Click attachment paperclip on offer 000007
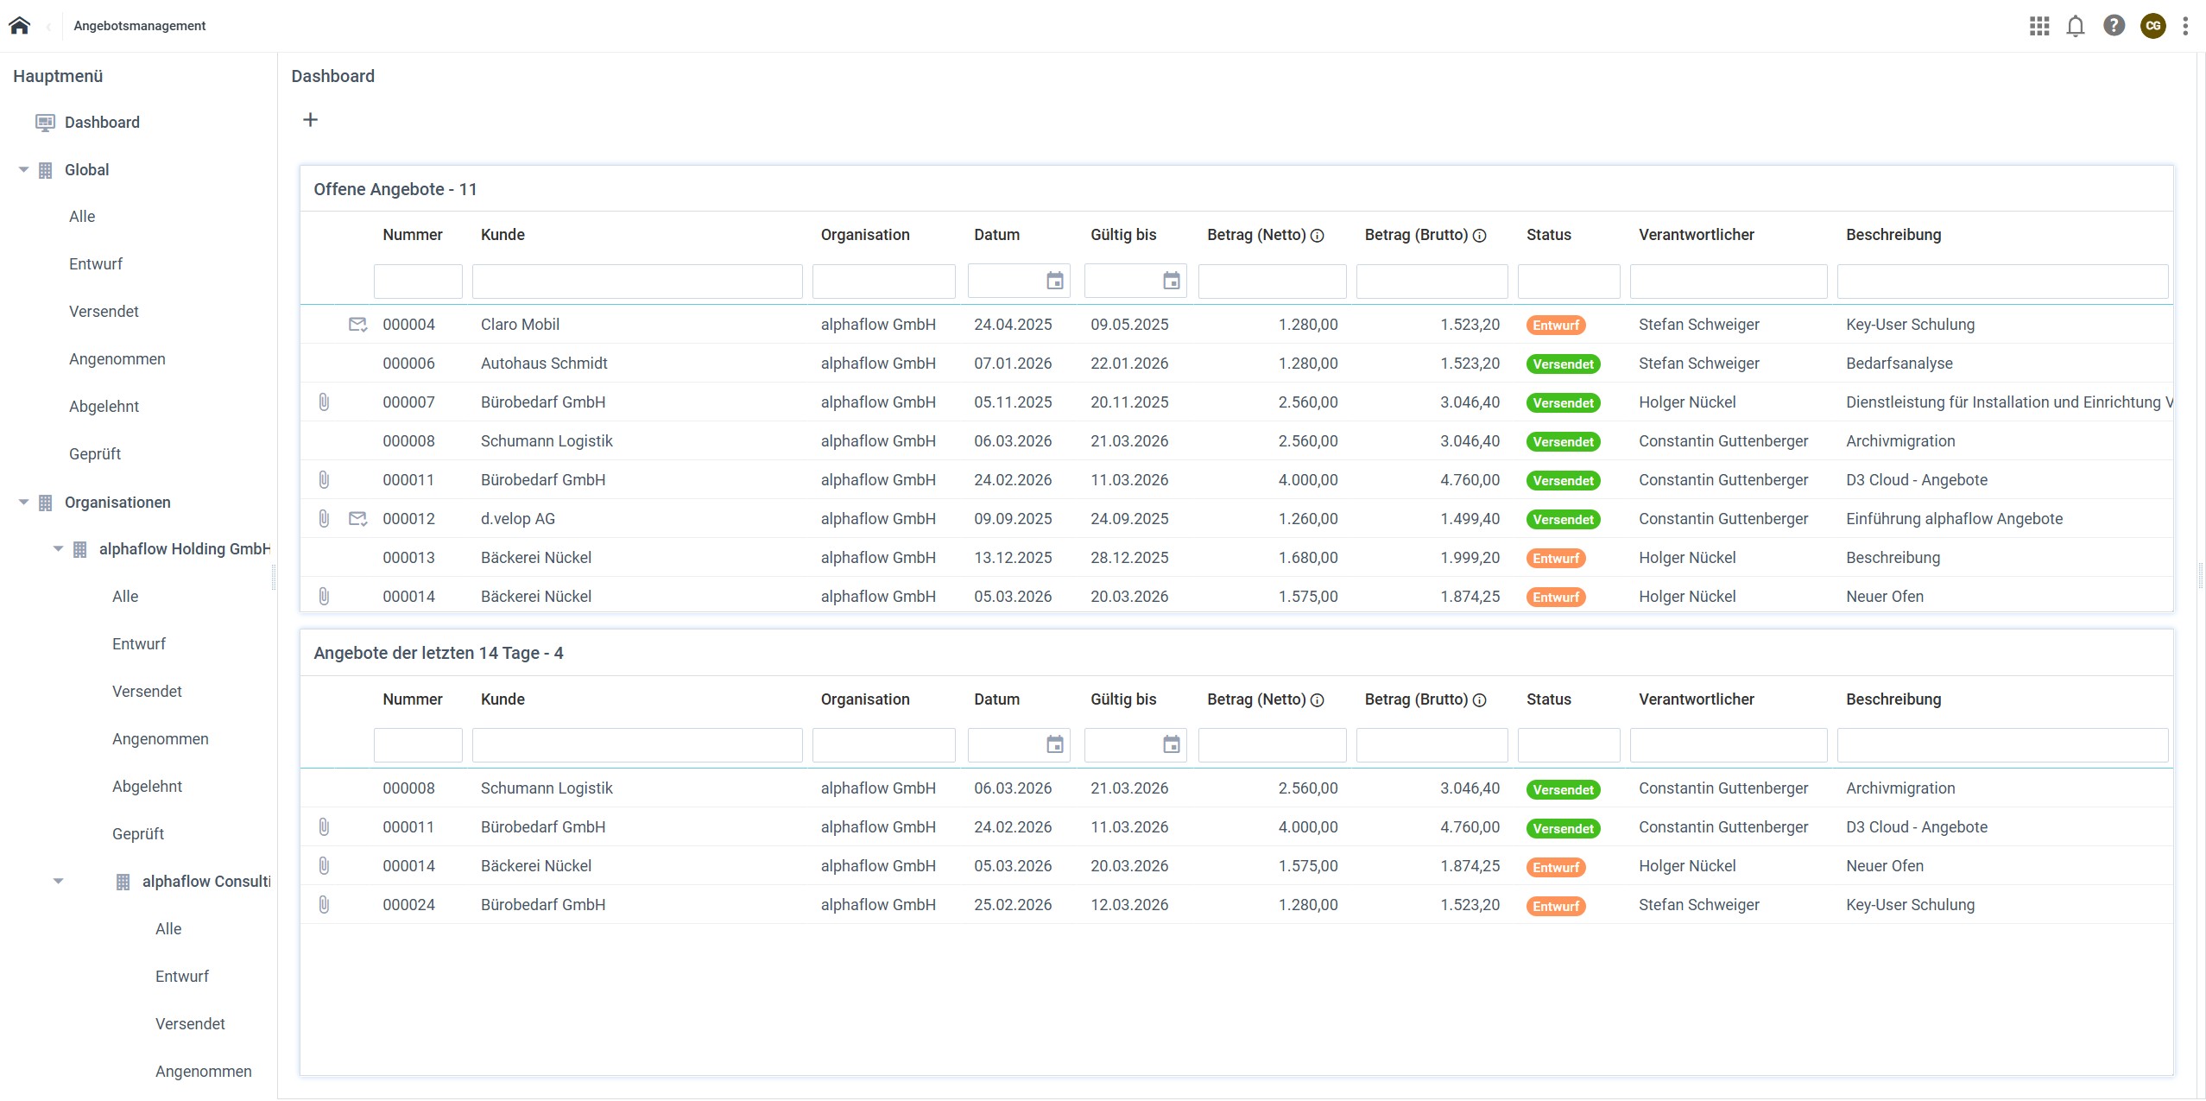The height and width of the screenshot is (1101, 2206). pyautogui.click(x=324, y=402)
